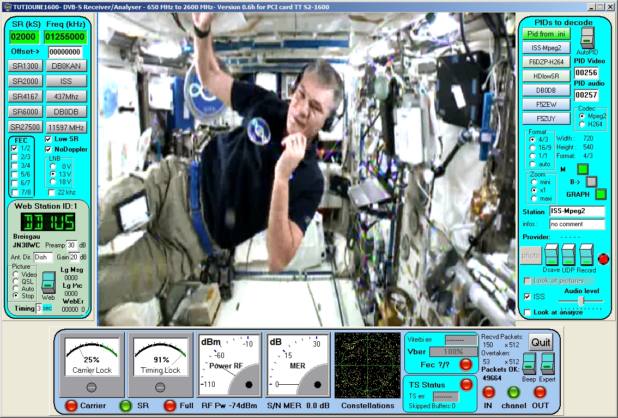Click the Quit button
The height and width of the screenshot is (418, 618).
541,342
